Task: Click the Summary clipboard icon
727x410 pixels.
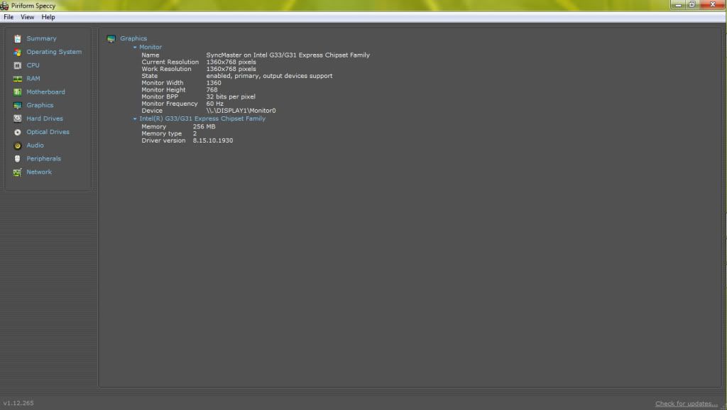Action: [x=18, y=39]
